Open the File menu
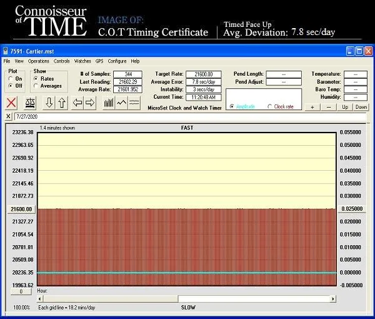Image resolution: width=375 pixels, height=319 pixels. pos(7,61)
